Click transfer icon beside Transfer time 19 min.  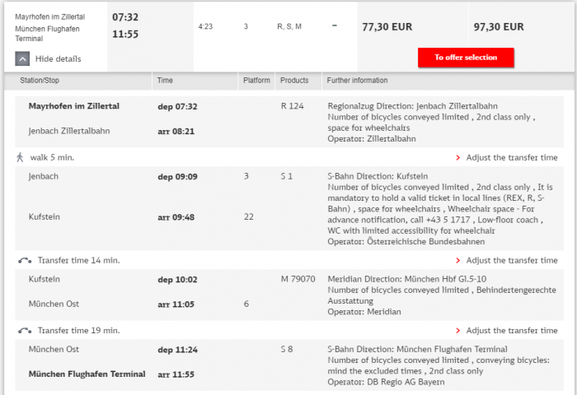click(26, 330)
